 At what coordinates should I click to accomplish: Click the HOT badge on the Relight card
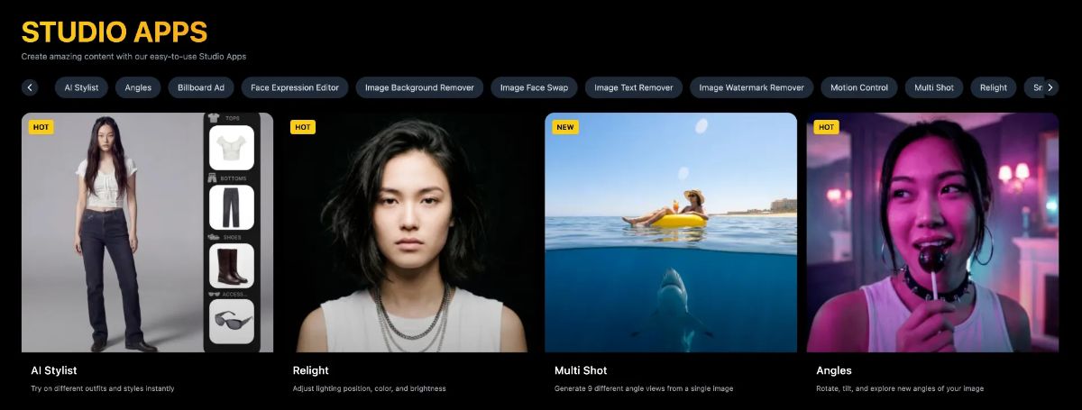pos(303,127)
